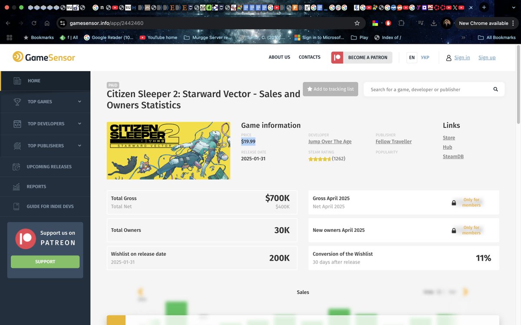The height and width of the screenshot is (325, 521).
Task: Click the browser address bar URL
Action: click(x=106, y=23)
